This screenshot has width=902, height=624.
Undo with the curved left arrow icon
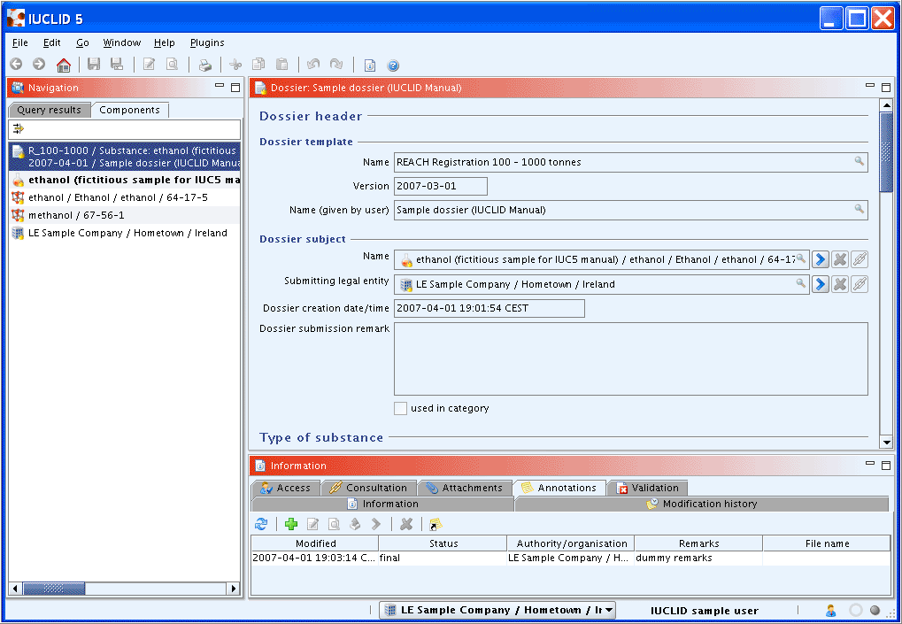click(313, 65)
